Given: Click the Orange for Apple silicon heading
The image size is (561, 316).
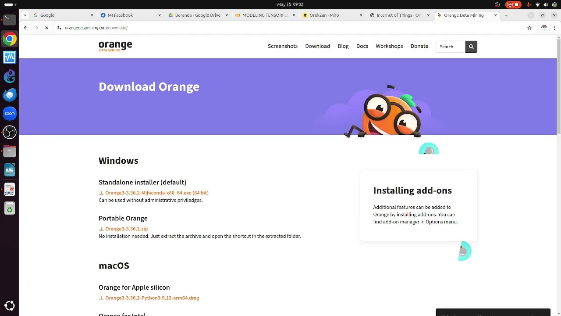Looking at the screenshot, I should click(x=134, y=287).
